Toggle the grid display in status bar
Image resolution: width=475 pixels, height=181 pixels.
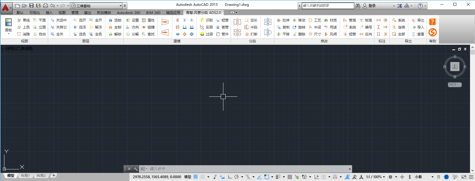pos(196,177)
